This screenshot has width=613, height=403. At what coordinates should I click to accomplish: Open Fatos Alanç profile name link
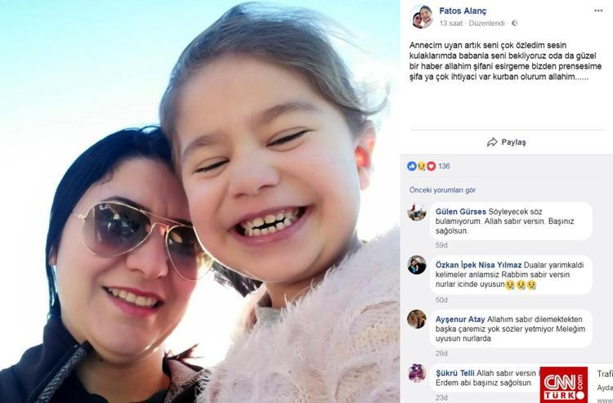(x=463, y=11)
